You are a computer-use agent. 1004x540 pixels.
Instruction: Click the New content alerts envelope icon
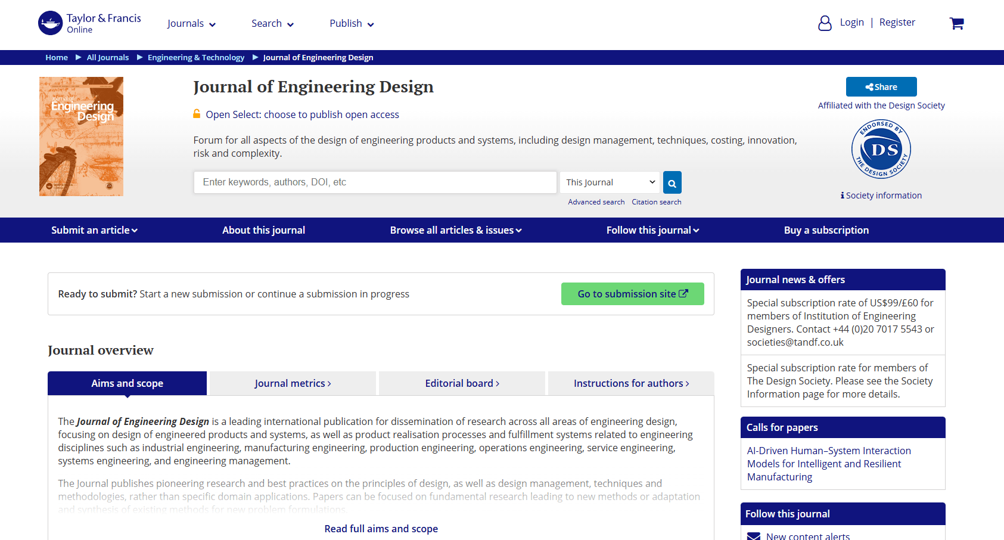(x=754, y=536)
